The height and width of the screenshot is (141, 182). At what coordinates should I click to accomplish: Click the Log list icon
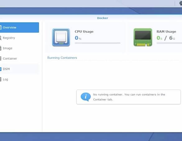coord(1,80)
